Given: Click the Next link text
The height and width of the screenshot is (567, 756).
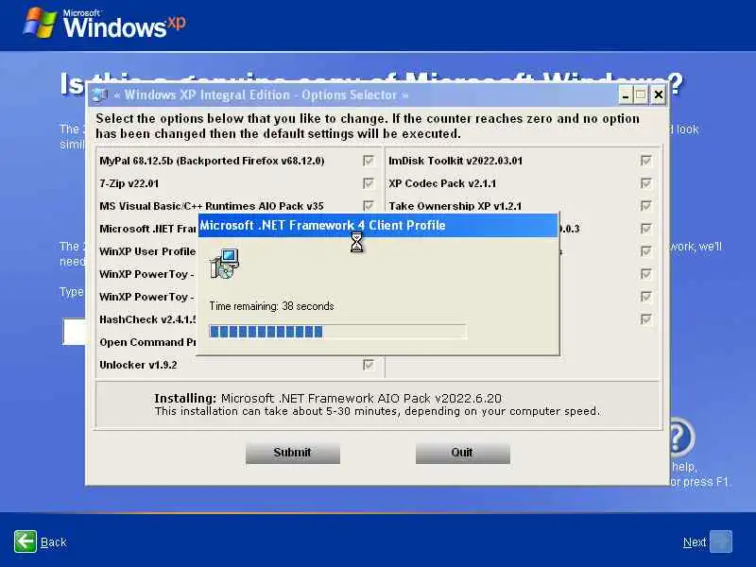Looking at the screenshot, I should 695,542.
